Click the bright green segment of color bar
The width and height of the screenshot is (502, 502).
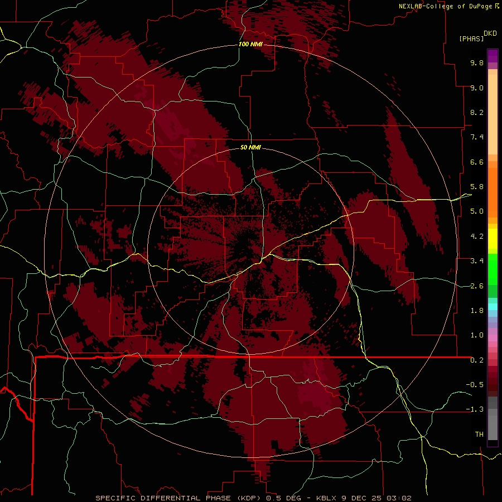(x=493, y=269)
